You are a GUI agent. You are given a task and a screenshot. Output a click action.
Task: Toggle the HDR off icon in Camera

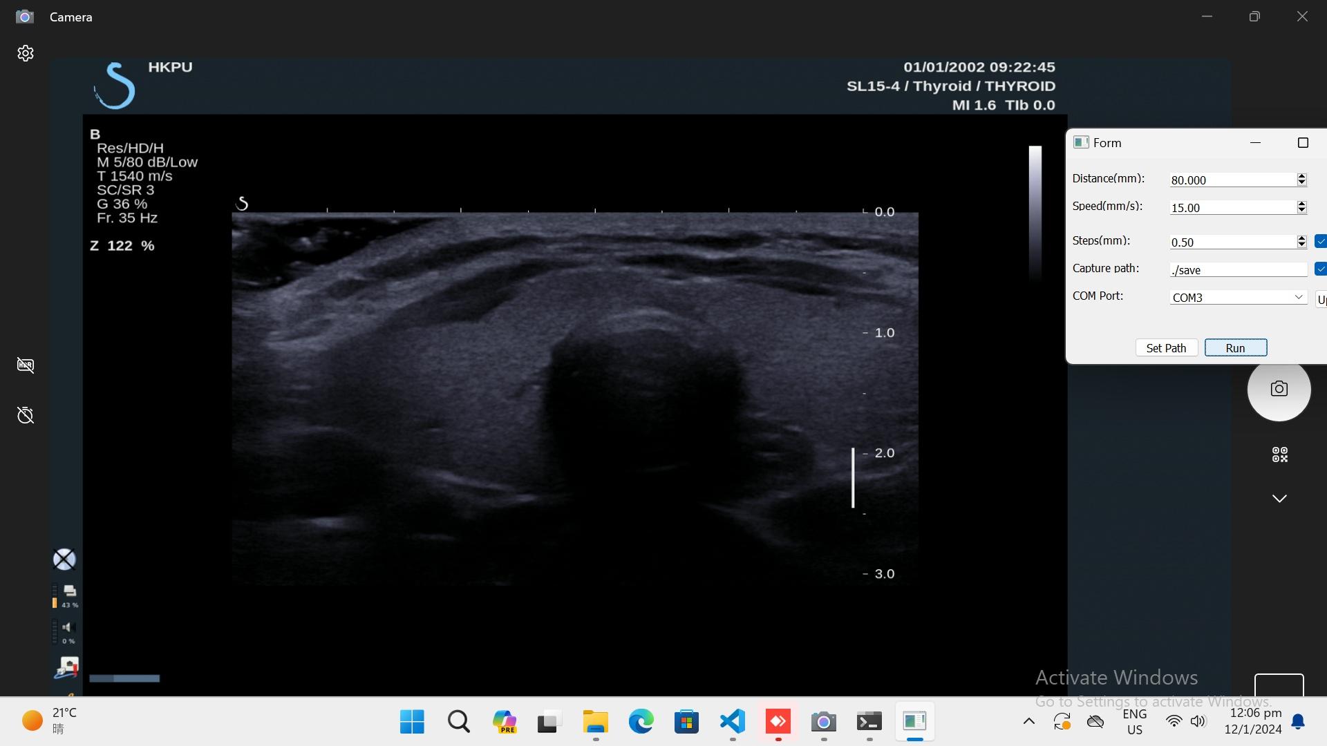coord(26,365)
